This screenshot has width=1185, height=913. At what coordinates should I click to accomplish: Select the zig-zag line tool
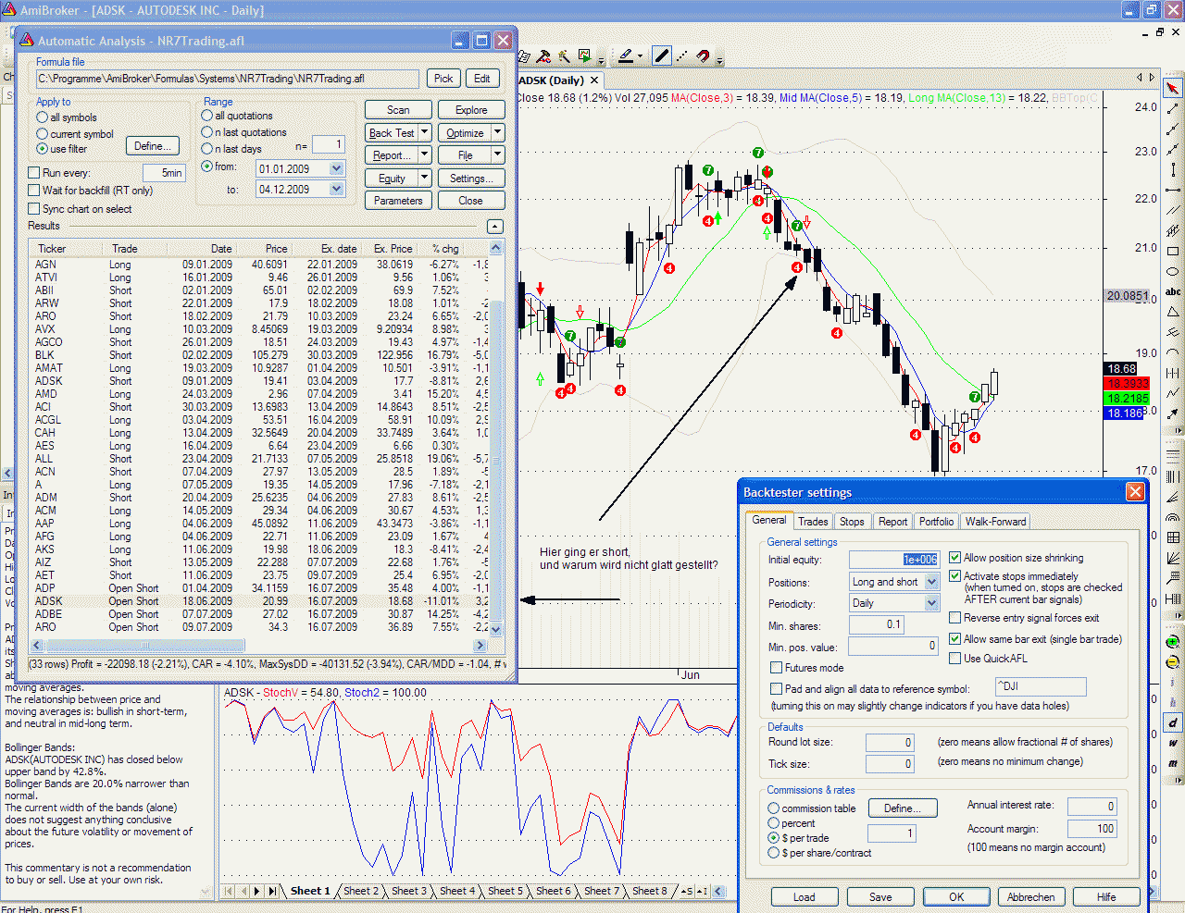coord(1173,394)
